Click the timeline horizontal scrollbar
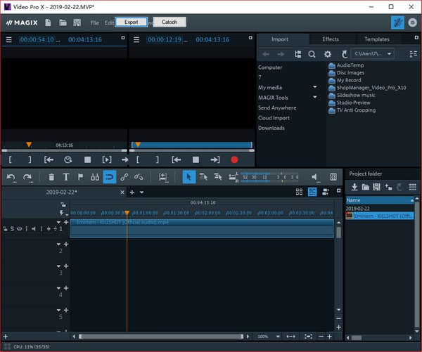Image resolution: width=422 pixels, height=352 pixels. [x=162, y=337]
